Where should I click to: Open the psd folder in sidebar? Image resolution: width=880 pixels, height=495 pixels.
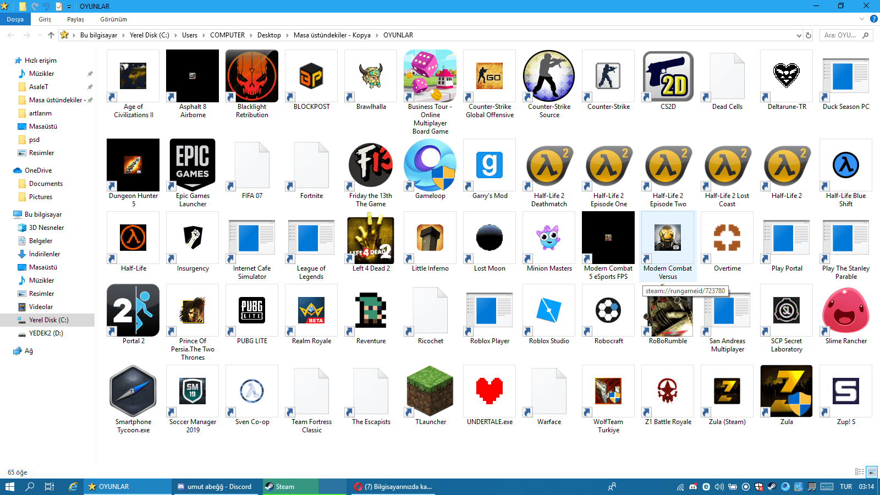click(34, 140)
